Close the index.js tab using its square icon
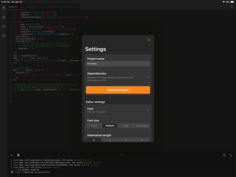This screenshot has height=177, width=236. 22,6
